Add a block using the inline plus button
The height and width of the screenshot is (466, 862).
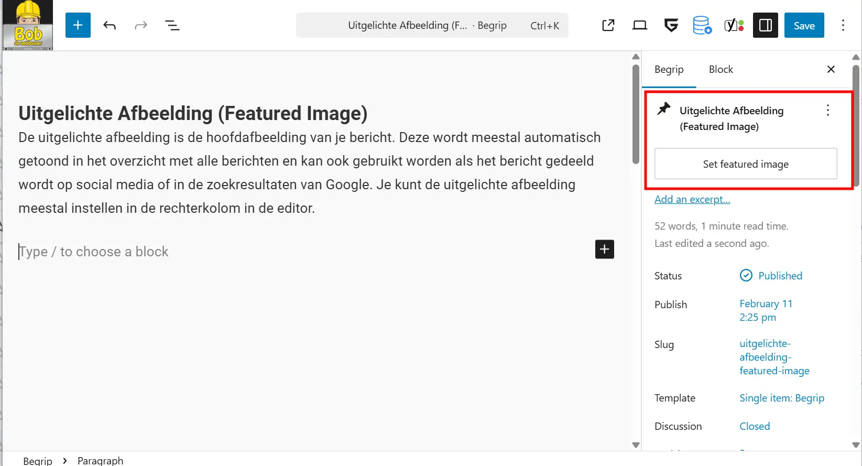tap(604, 250)
